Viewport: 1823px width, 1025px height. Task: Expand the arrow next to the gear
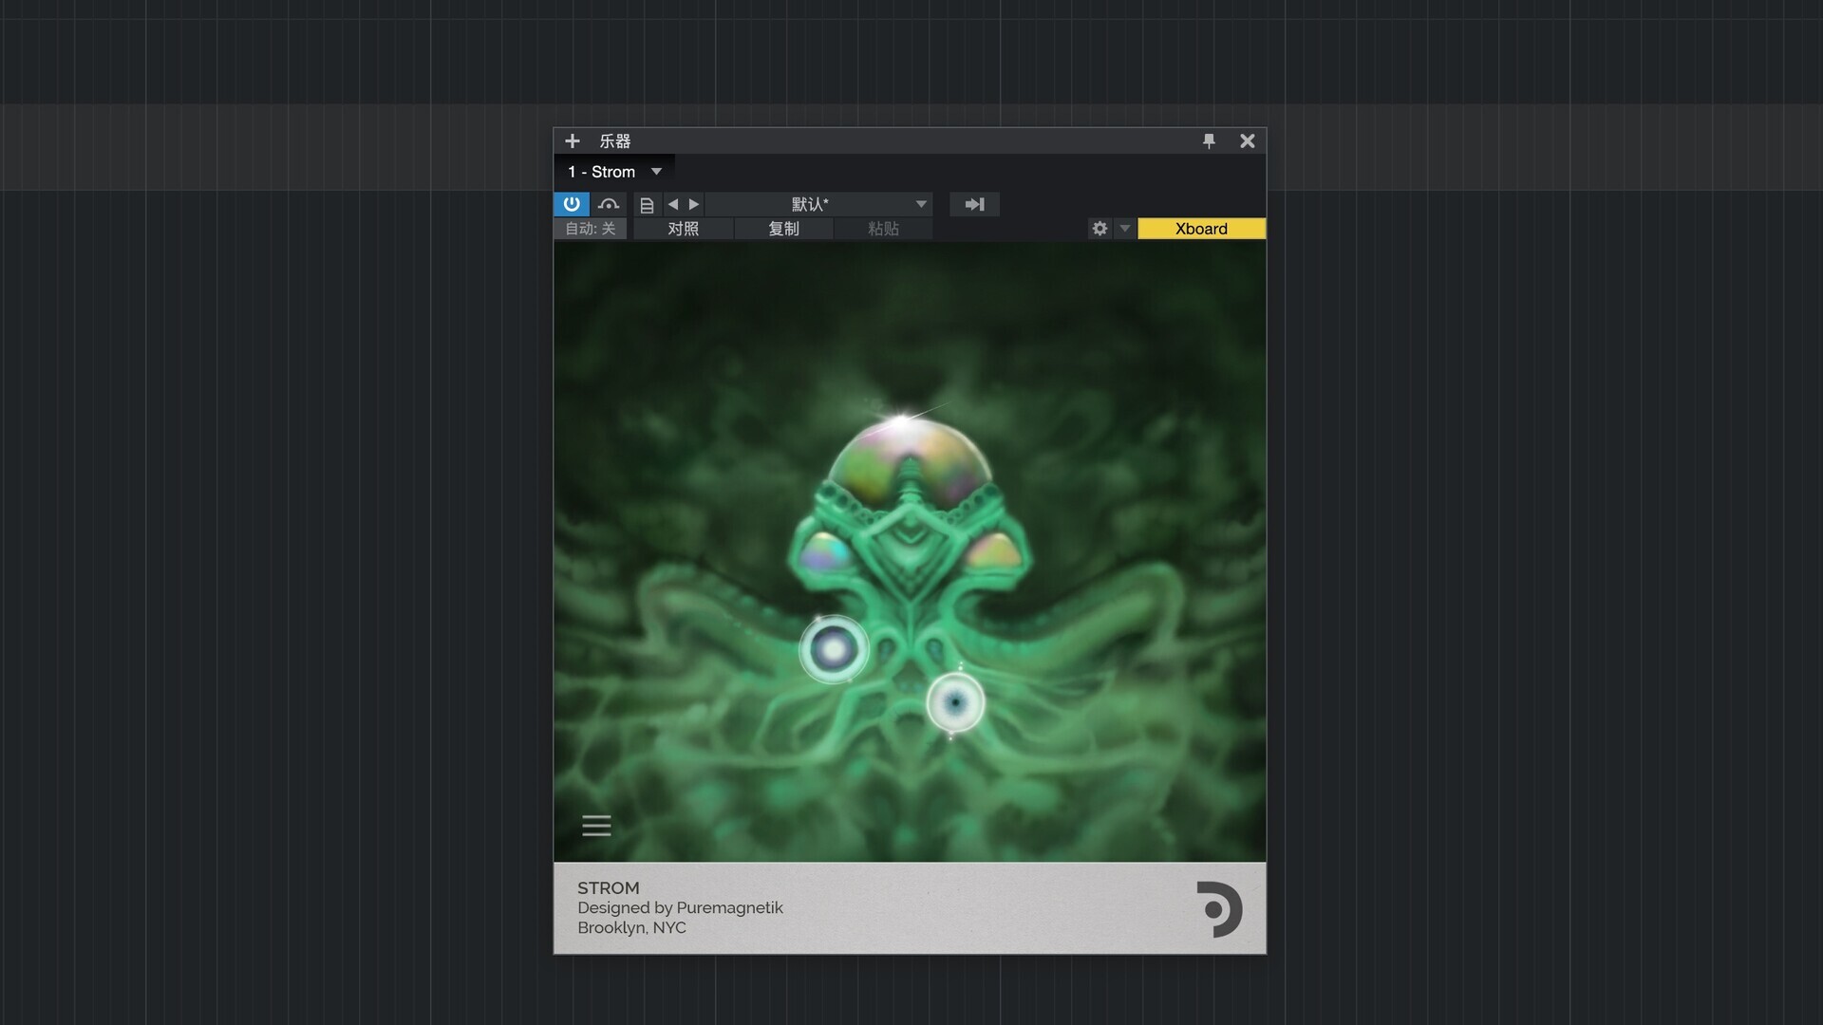(x=1125, y=229)
